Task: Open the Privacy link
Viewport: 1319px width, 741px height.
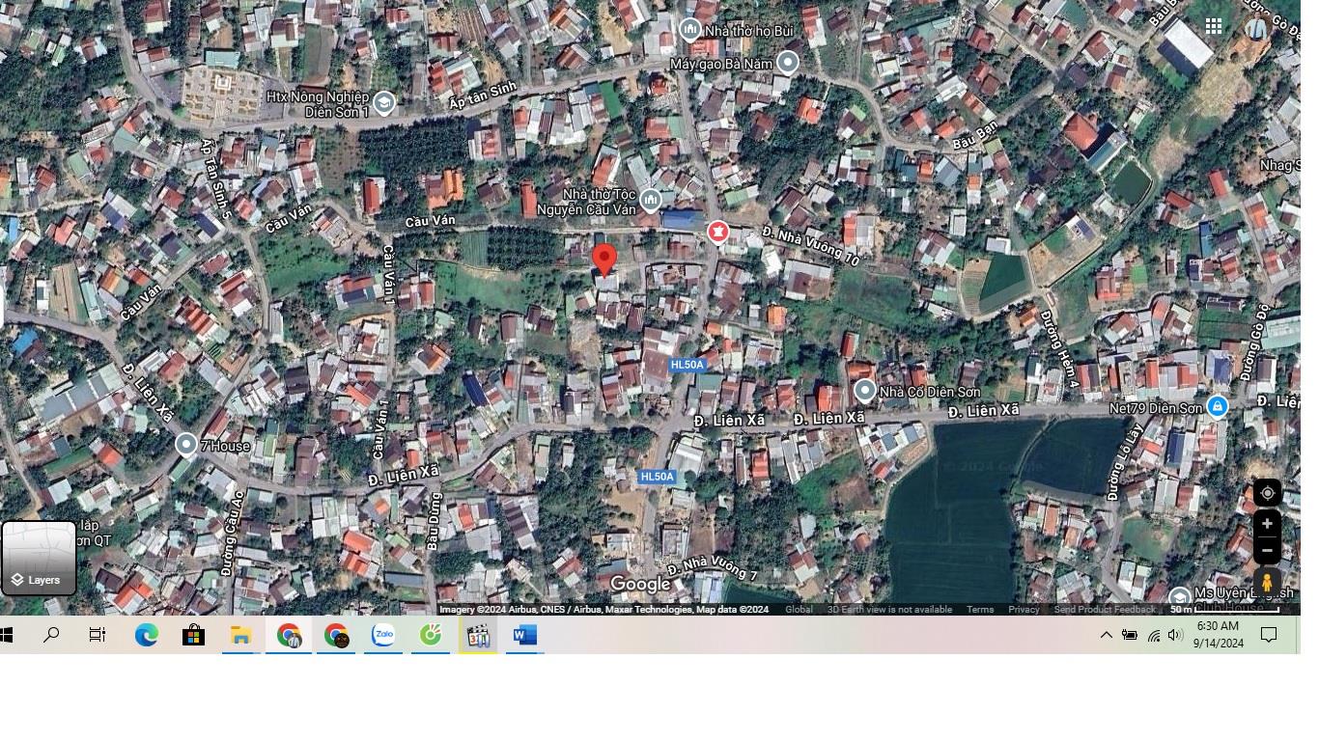Action: (x=1024, y=610)
